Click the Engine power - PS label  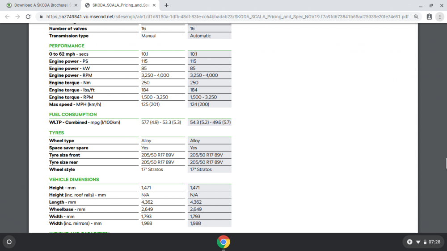(68, 61)
